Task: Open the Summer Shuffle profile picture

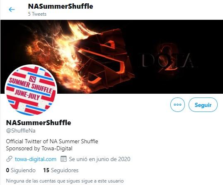Action: click(x=31, y=90)
